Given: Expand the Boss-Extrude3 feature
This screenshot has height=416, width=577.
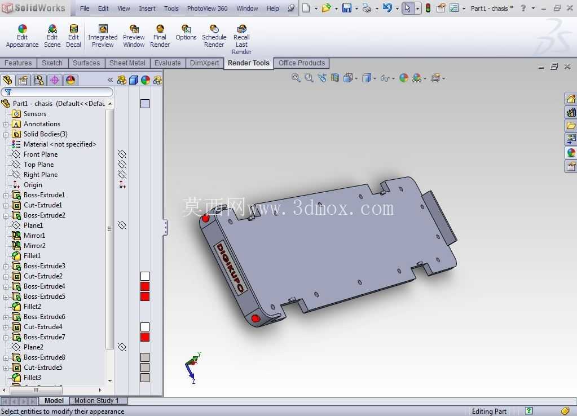Looking at the screenshot, I should [6, 267].
